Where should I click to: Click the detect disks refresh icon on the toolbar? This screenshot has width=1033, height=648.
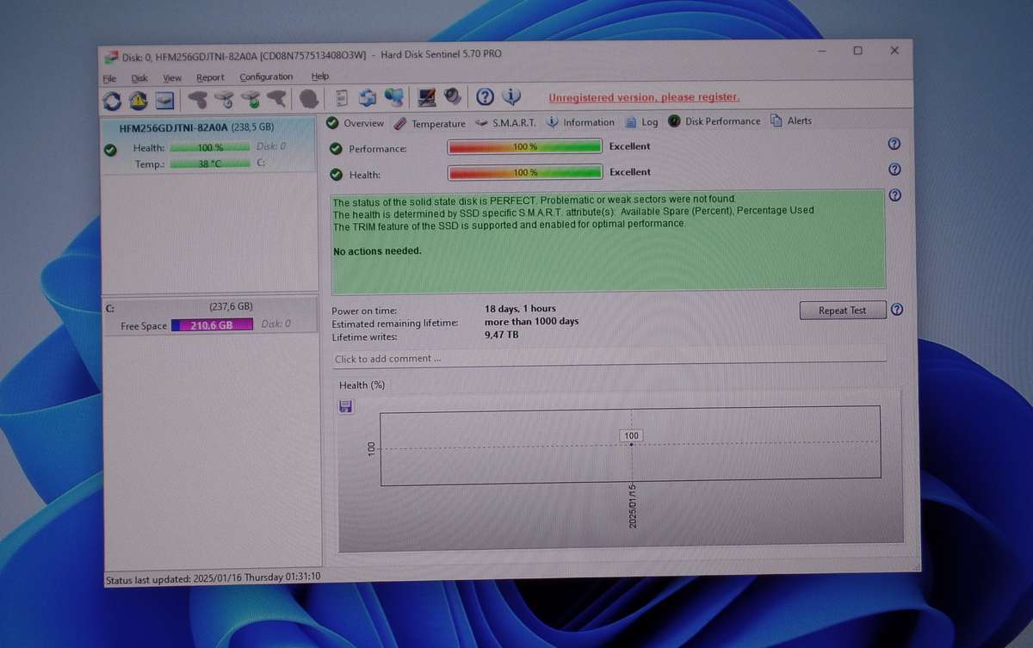[112, 97]
